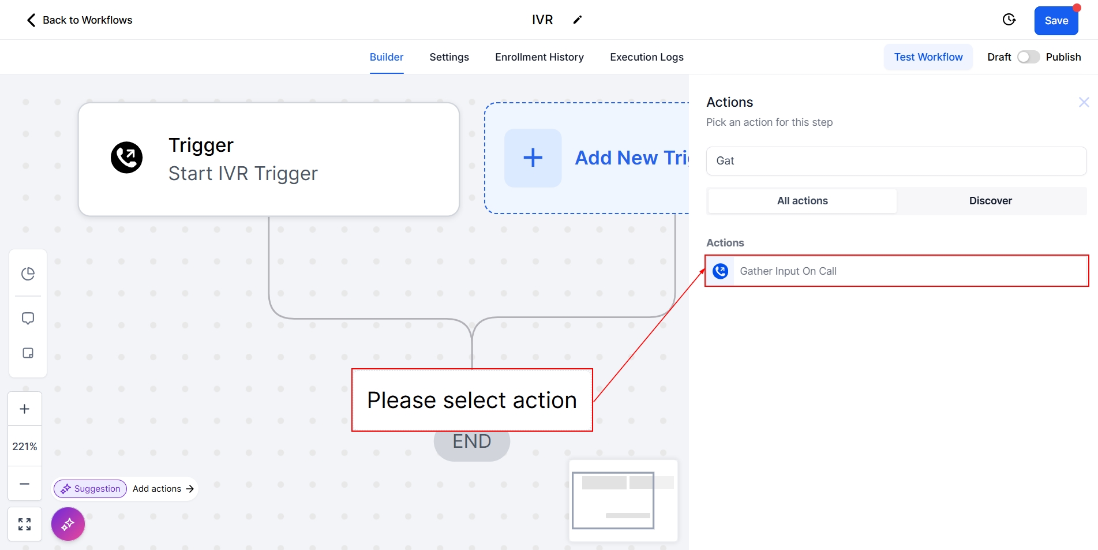Switch to the Settings tab
1098x550 pixels.
click(449, 57)
